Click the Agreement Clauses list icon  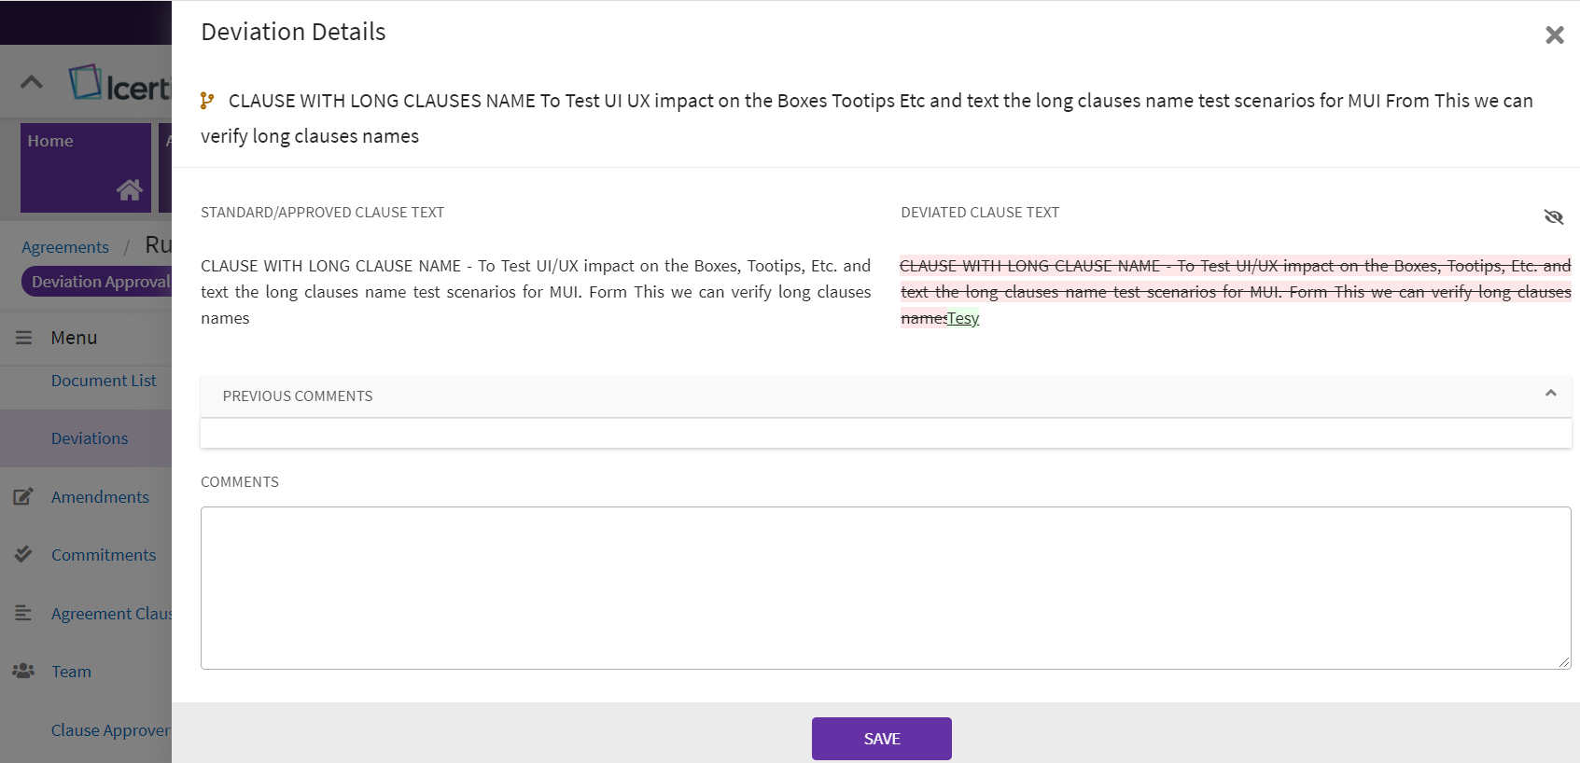pyautogui.click(x=23, y=613)
